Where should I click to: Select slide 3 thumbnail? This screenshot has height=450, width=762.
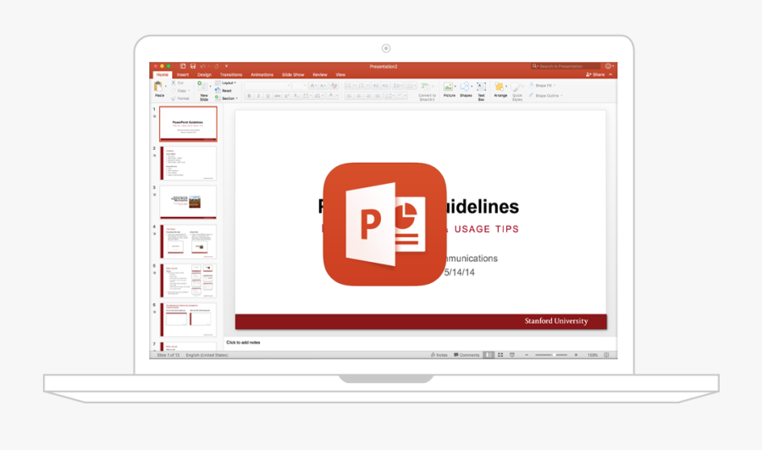coord(188,202)
